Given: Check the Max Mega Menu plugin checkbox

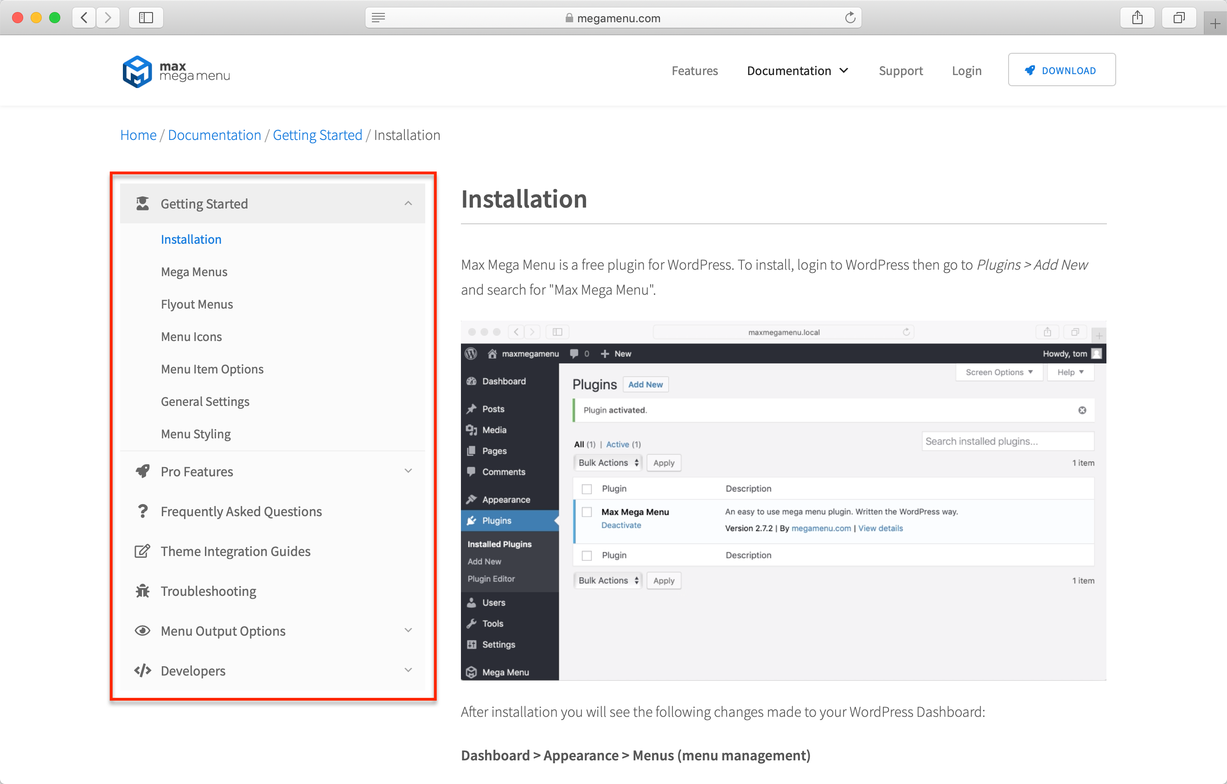Looking at the screenshot, I should (x=587, y=512).
